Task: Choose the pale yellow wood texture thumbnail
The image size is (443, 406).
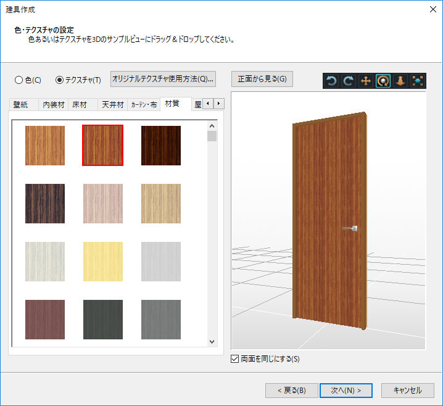Action: 103,262
